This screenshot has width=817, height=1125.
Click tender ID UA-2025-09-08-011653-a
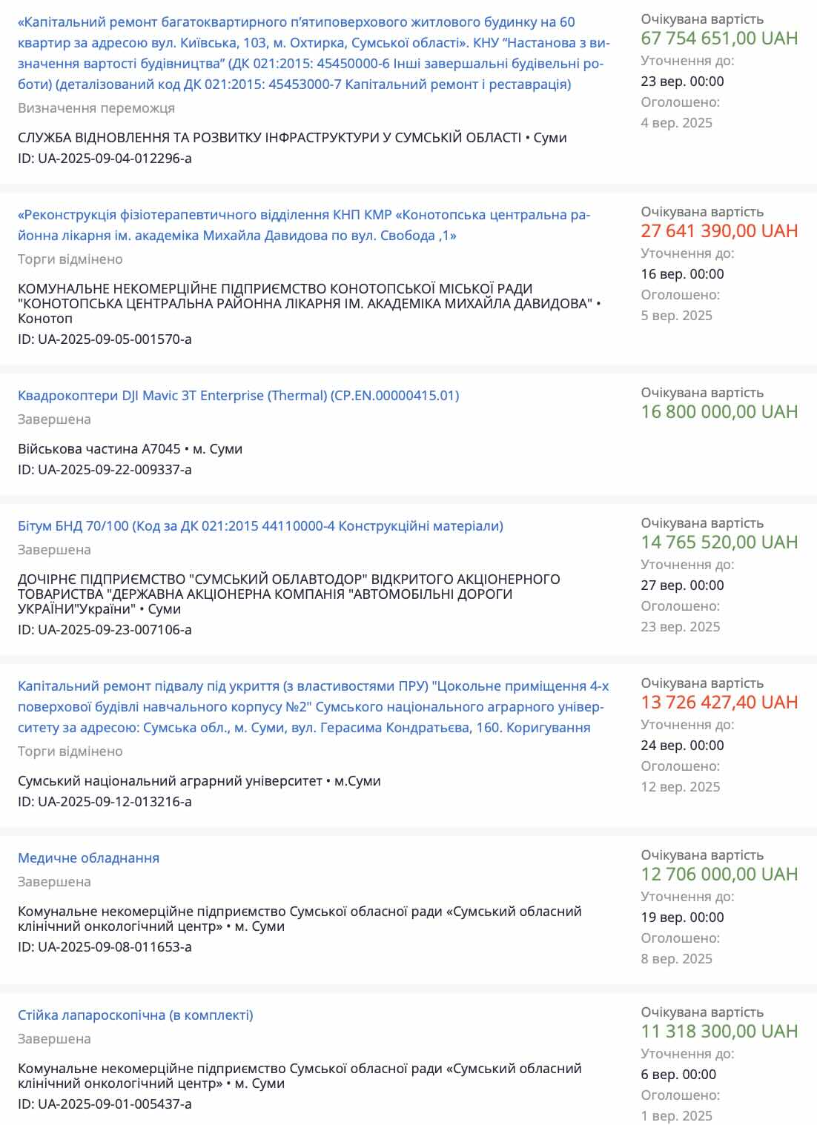coord(105,947)
